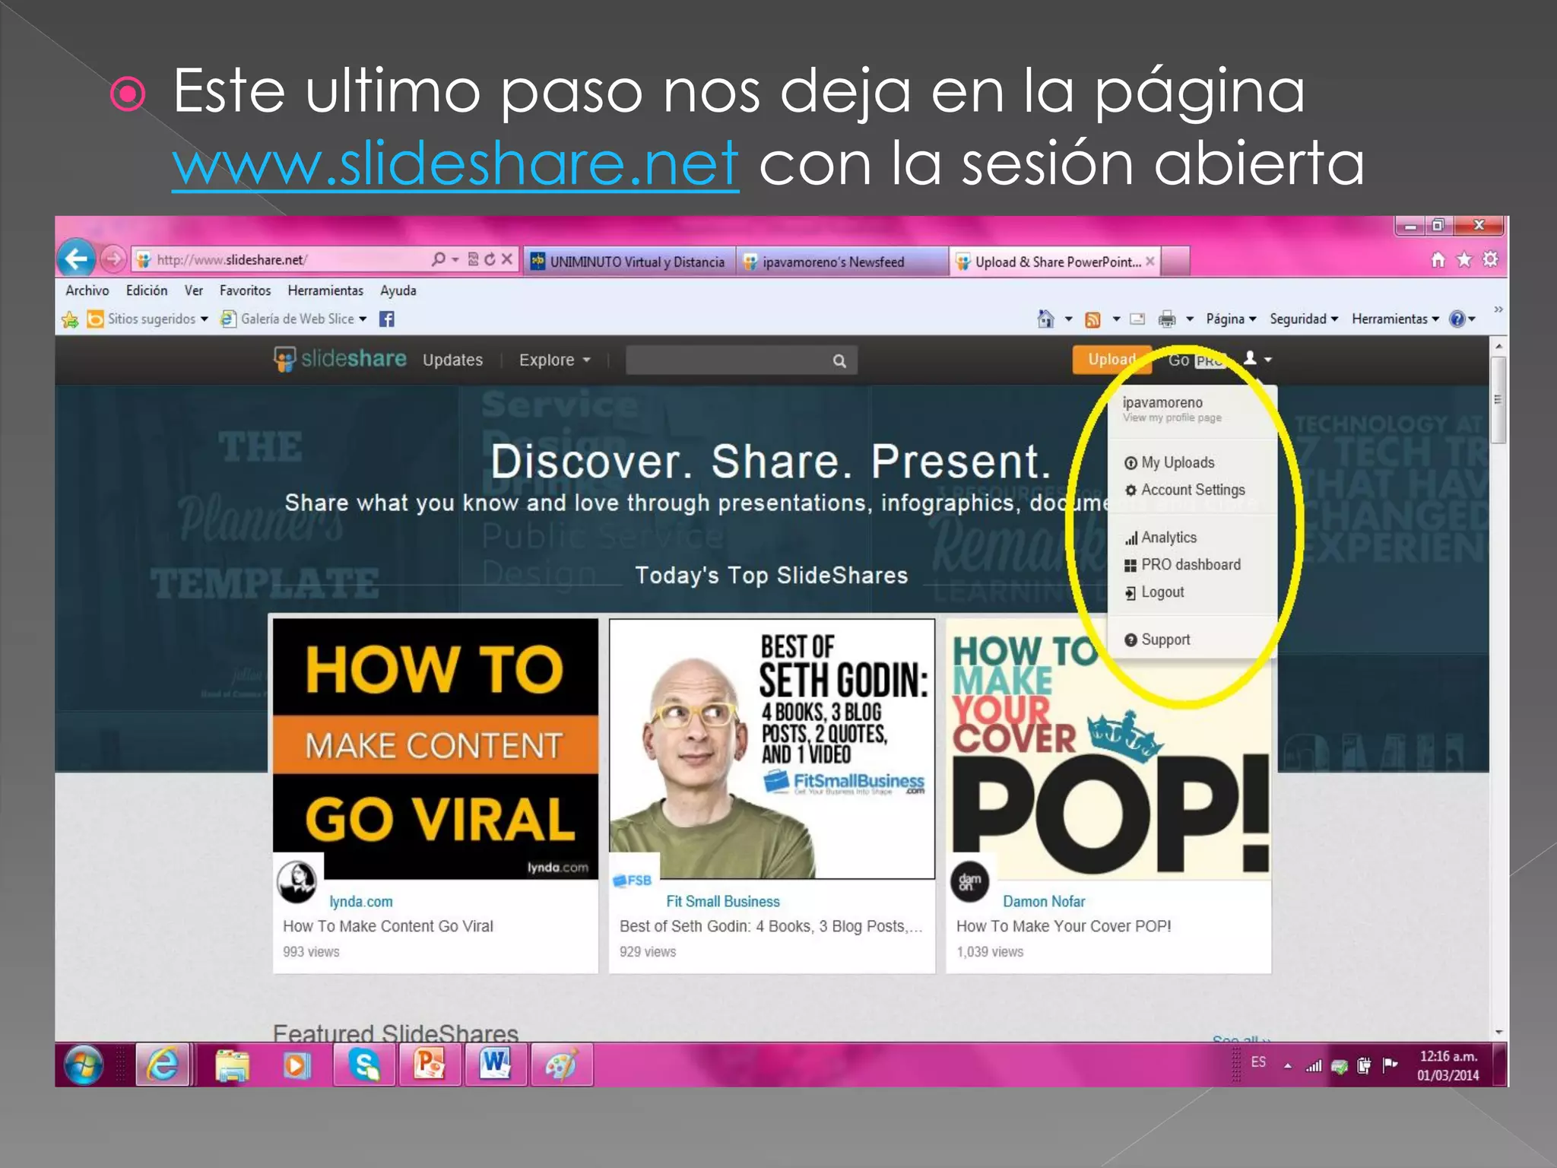Open Windows Explorer folder from the taskbar
The height and width of the screenshot is (1168, 1557).
click(x=233, y=1065)
